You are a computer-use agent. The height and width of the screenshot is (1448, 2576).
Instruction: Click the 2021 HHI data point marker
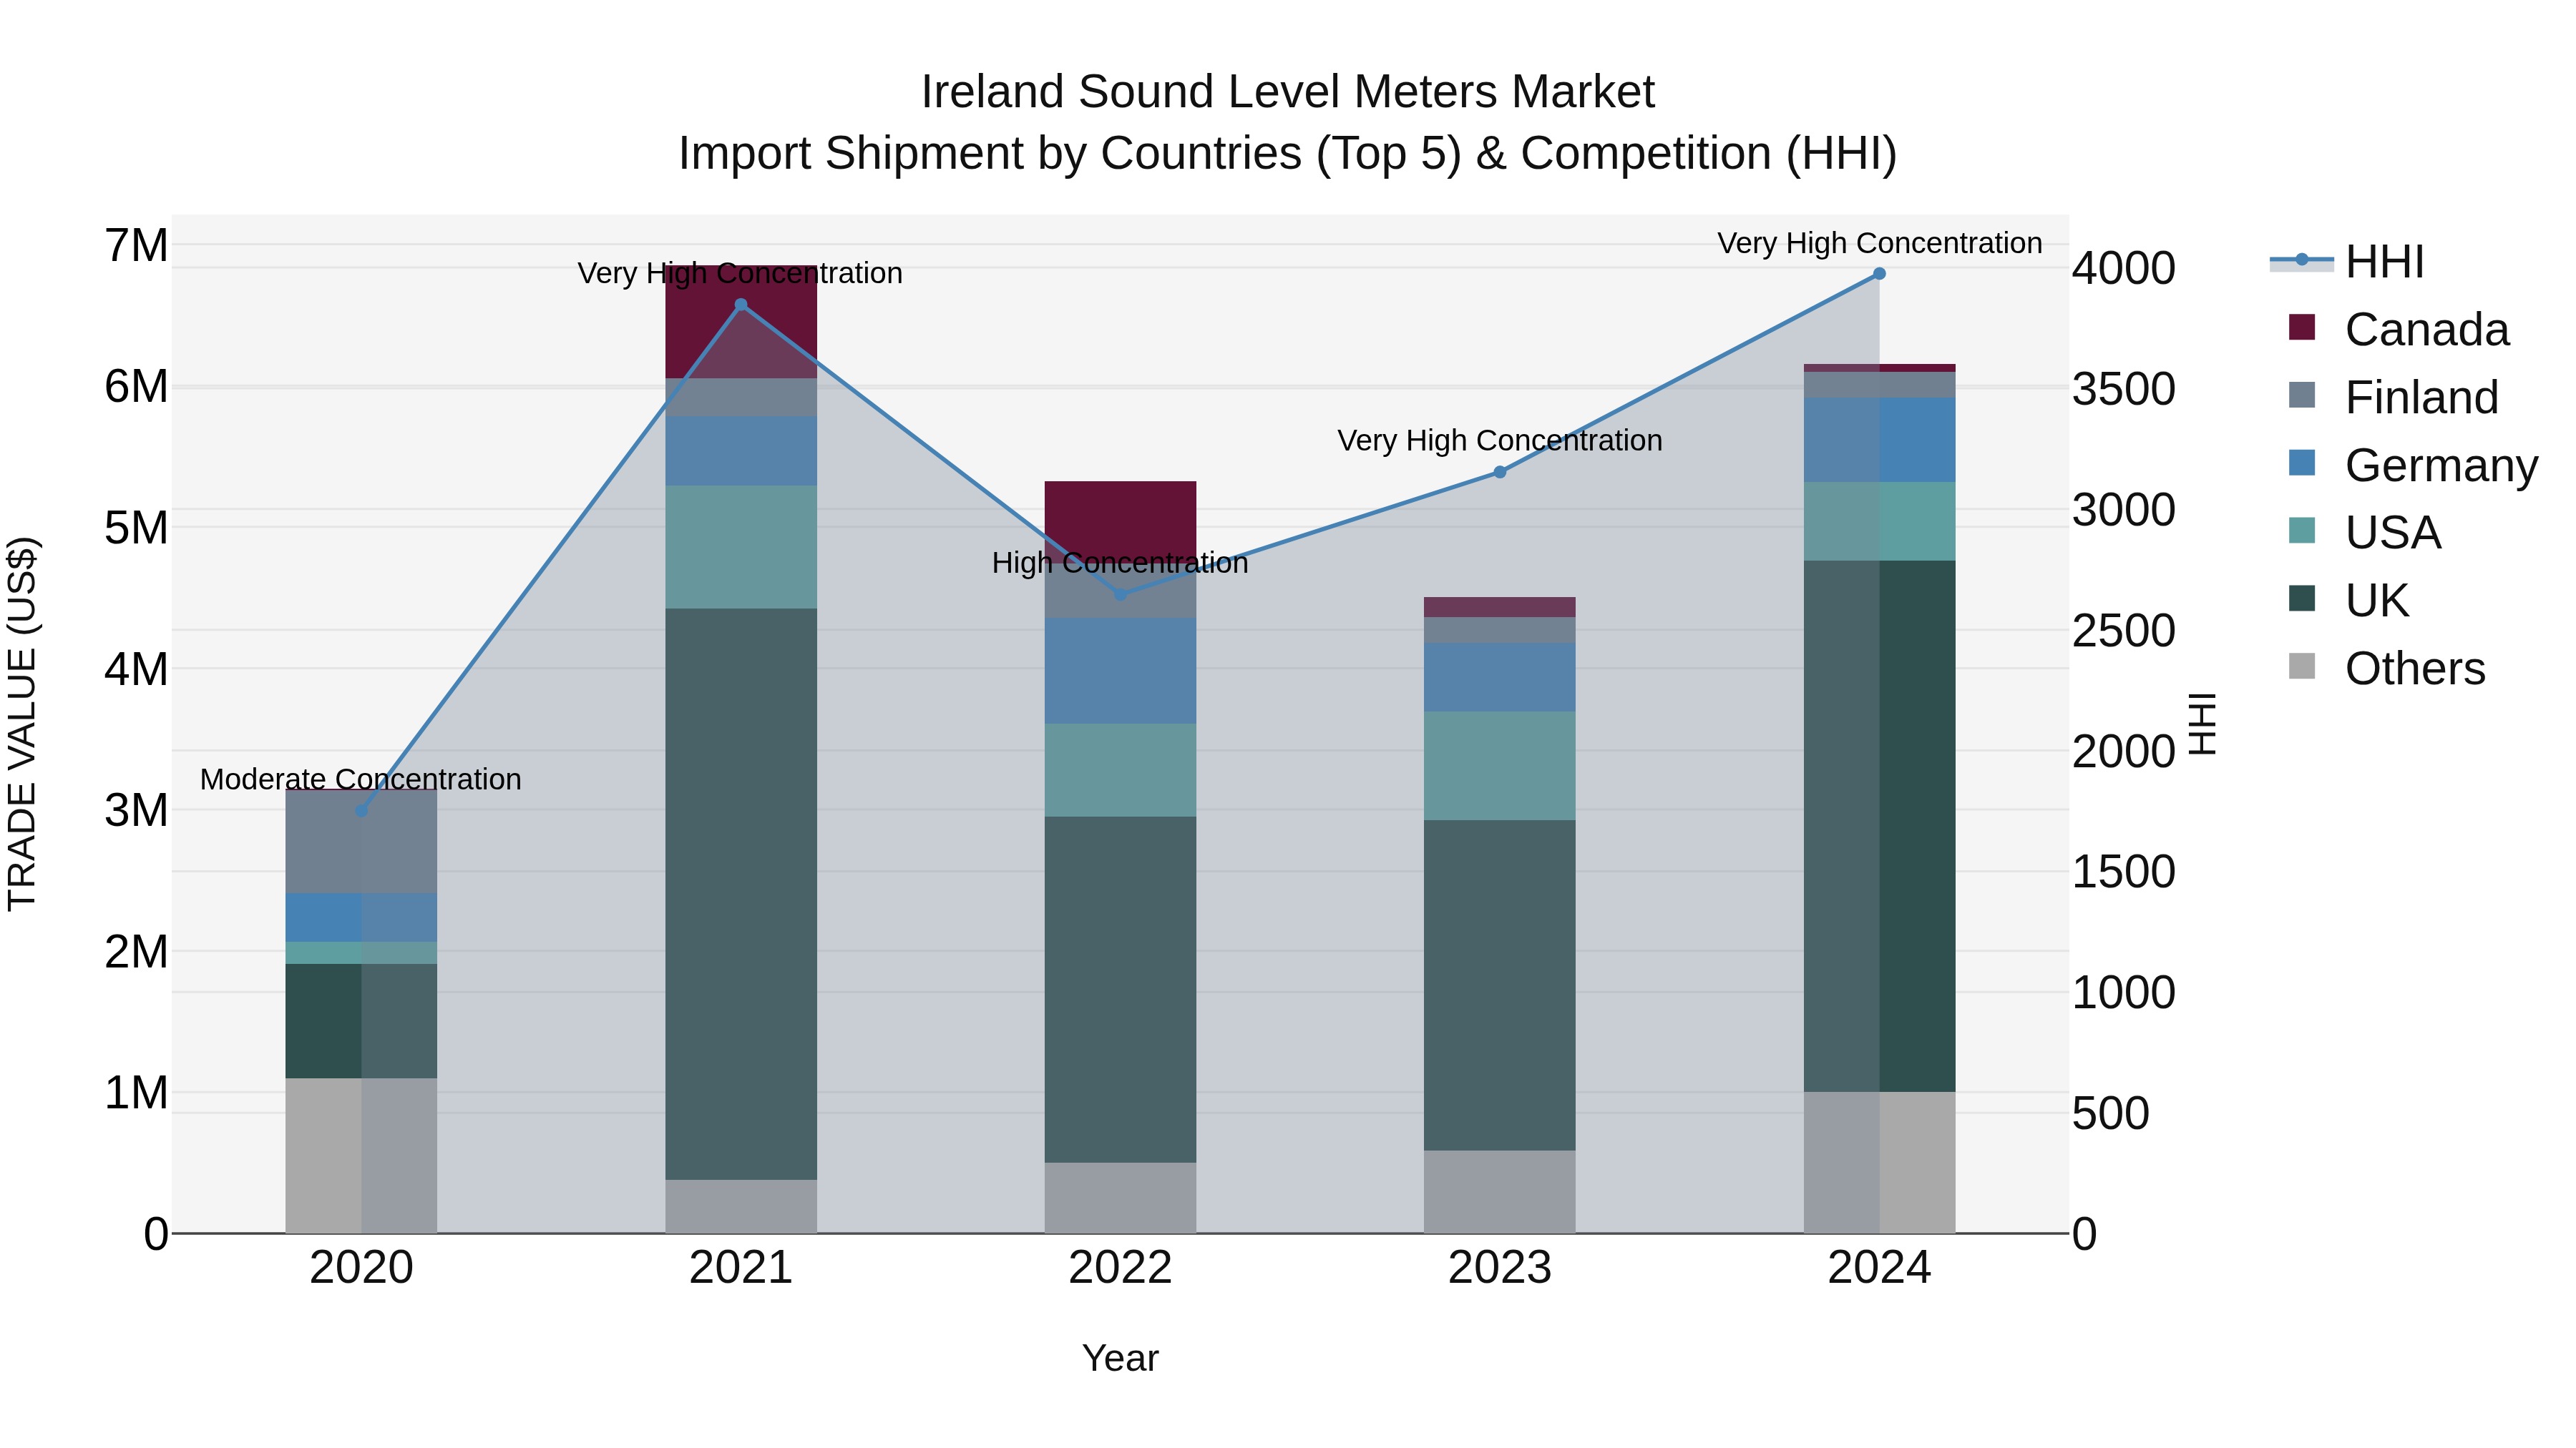point(741,305)
